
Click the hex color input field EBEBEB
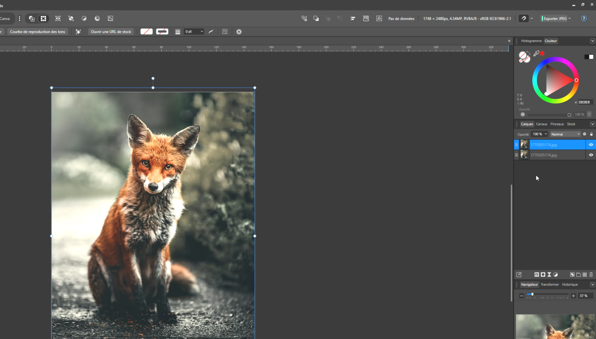pyautogui.click(x=584, y=102)
